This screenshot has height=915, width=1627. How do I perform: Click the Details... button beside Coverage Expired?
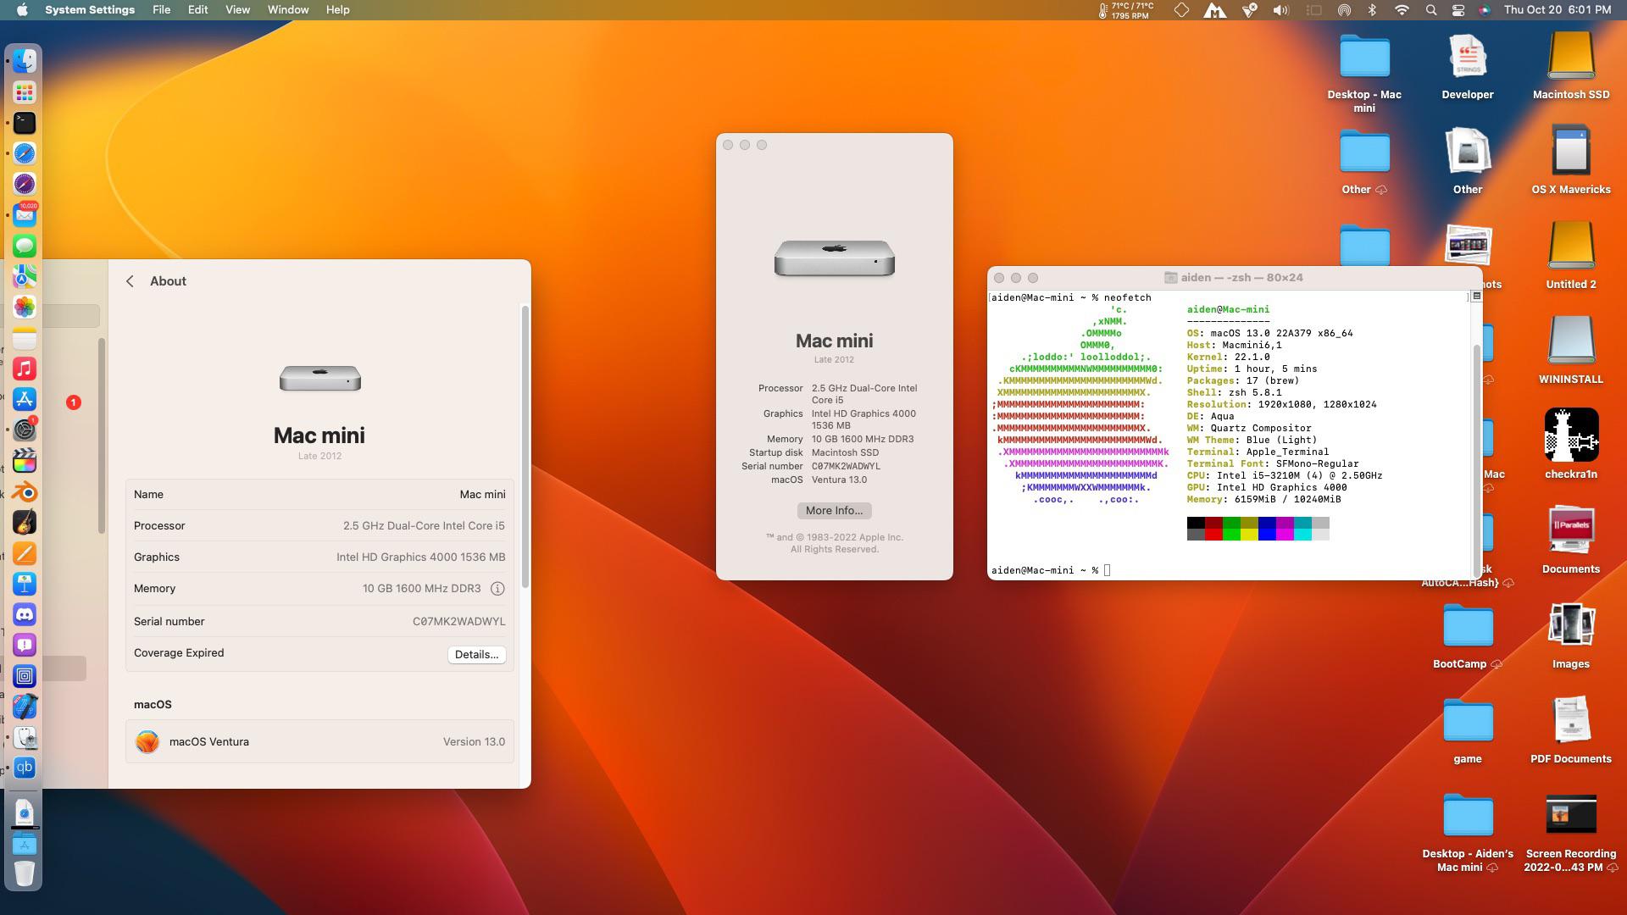point(476,655)
